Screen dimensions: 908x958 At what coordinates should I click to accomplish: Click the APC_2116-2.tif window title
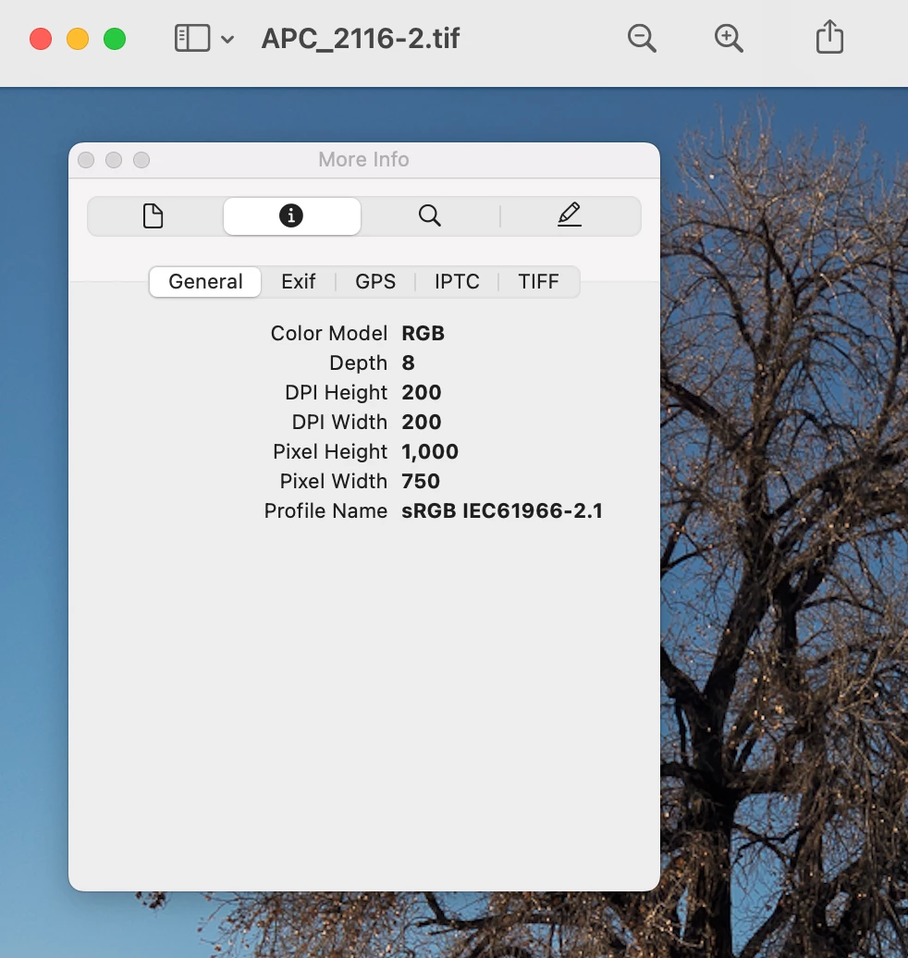(x=361, y=39)
